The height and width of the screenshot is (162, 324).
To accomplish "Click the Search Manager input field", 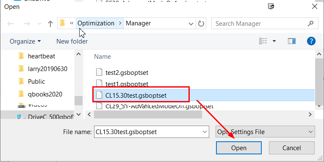I will click(x=260, y=24).
